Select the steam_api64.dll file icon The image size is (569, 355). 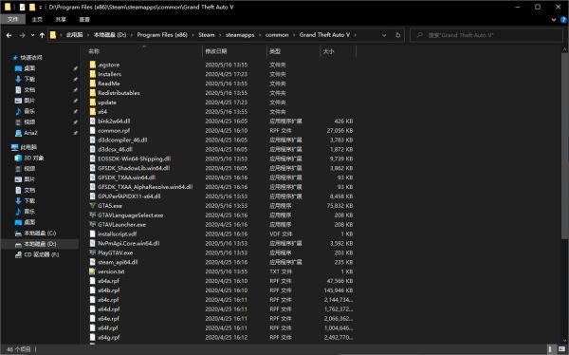pos(93,262)
